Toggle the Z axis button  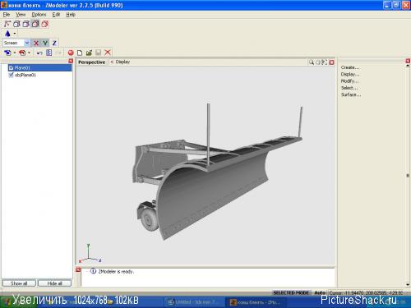[x=54, y=43]
